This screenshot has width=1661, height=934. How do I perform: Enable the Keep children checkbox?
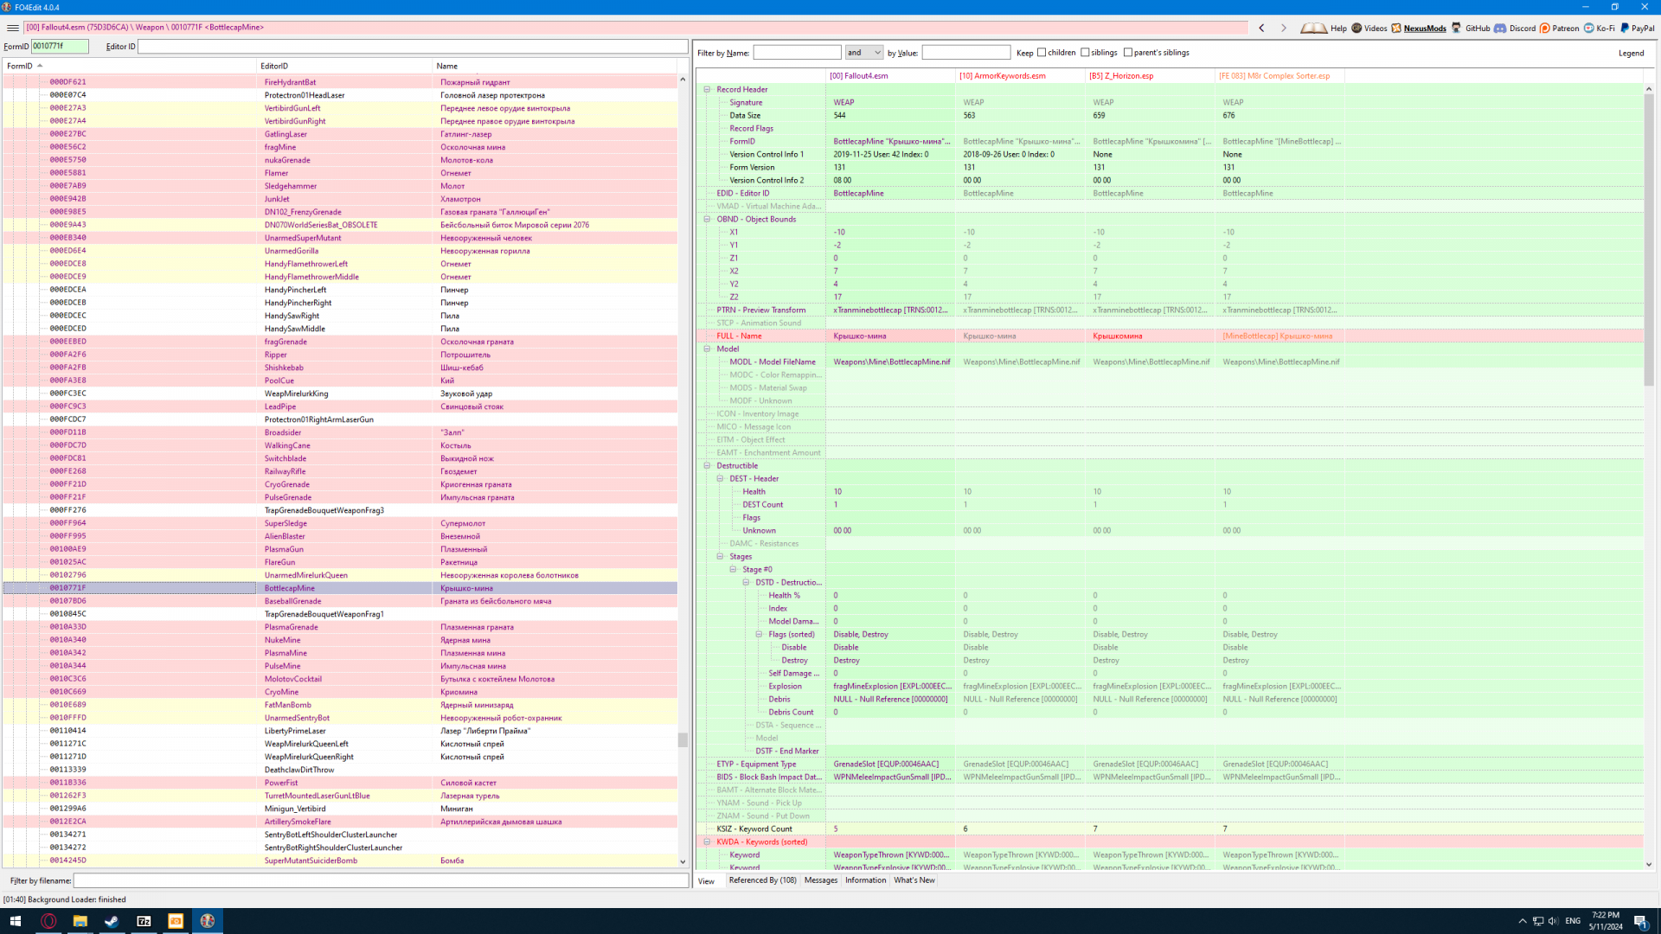click(x=1042, y=53)
